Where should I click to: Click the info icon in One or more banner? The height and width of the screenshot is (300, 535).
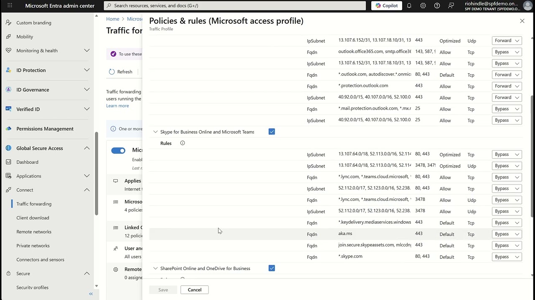(x=113, y=129)
